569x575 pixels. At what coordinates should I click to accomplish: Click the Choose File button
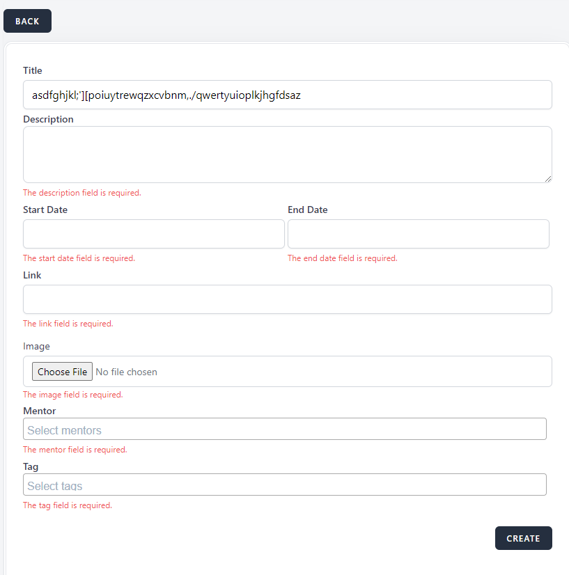62,372
